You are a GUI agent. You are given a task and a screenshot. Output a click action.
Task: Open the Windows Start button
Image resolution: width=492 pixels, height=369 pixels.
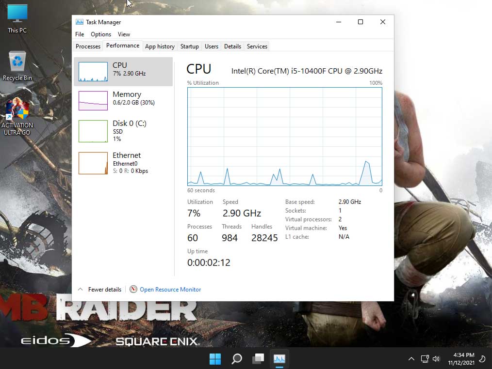215,359
